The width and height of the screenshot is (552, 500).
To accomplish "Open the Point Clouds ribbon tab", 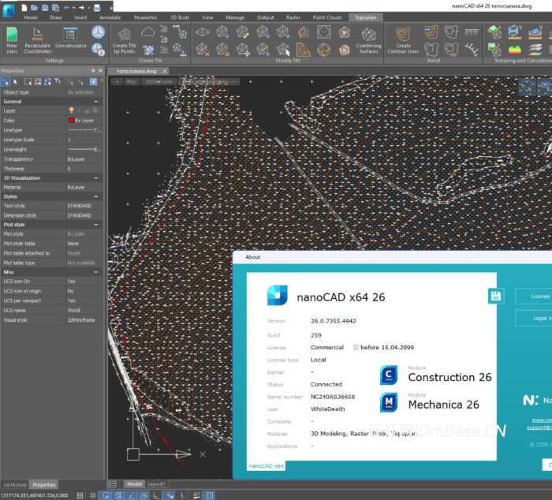I will (327, 17).
